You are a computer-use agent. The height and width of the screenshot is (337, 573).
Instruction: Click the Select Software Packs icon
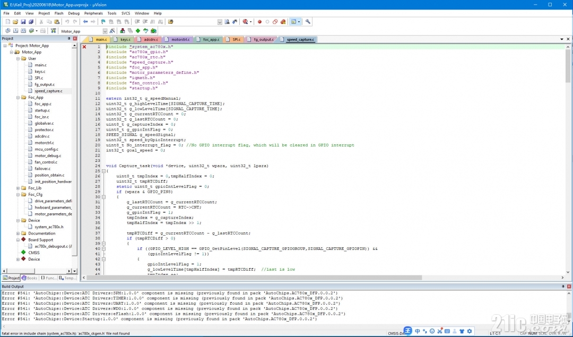(x=145, y=31)
